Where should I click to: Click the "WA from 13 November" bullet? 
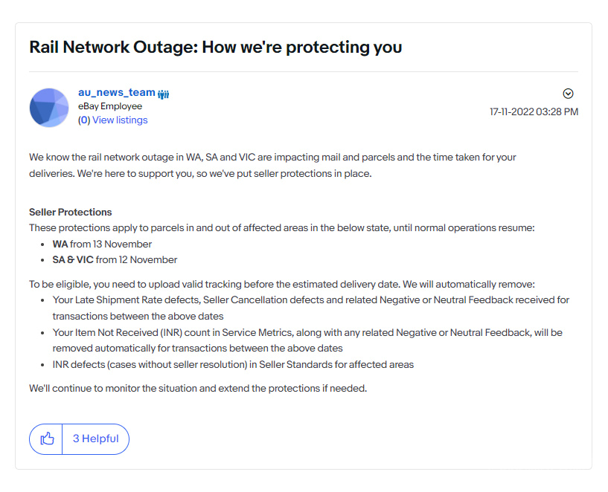(x=102, y=244)
